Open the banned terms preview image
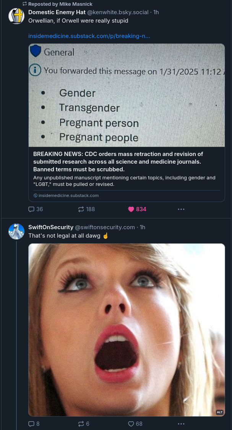 [x=127, y=95]
